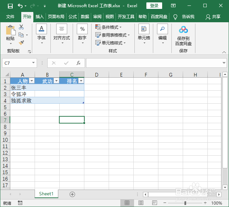Expand the 粘贴 paste options arrow
Screen dimensions: 229x207
click(x=11, y=43)
